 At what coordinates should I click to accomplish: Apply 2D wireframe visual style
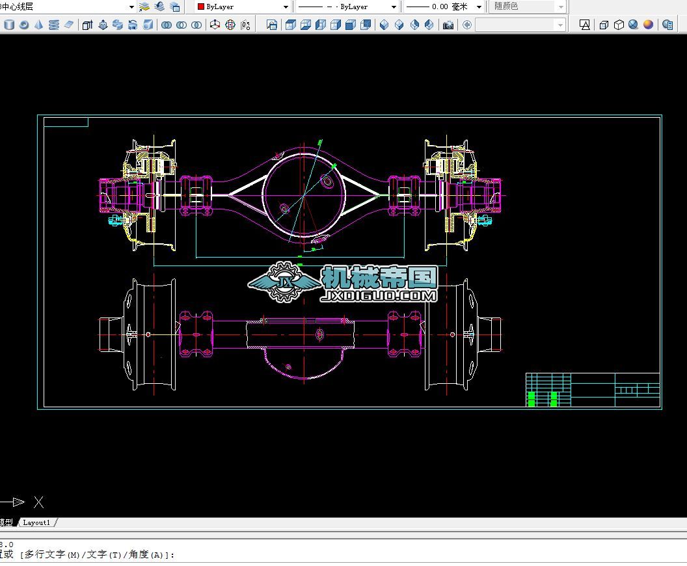pyautogui.click(x=585, y=25)
